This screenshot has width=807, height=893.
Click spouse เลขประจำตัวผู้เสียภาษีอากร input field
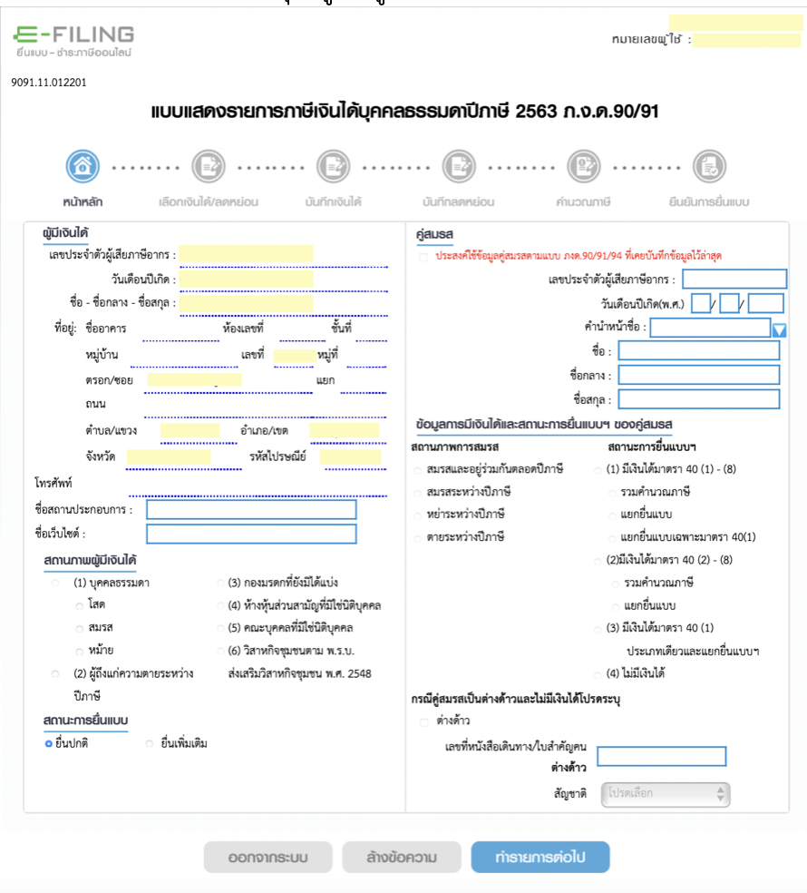pos(734,280)
